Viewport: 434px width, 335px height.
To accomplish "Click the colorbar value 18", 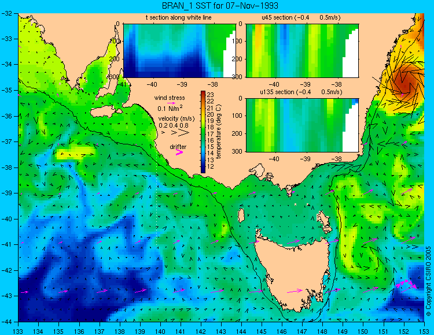I will [x=211, y=127].
